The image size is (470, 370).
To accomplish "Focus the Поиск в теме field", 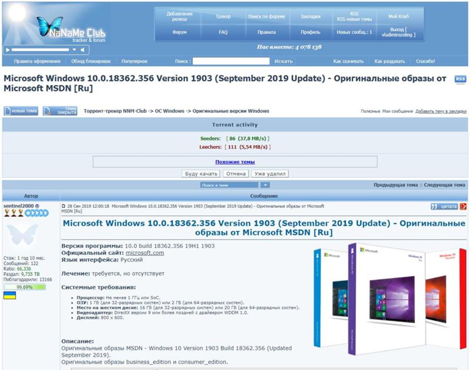I will 229,185.
